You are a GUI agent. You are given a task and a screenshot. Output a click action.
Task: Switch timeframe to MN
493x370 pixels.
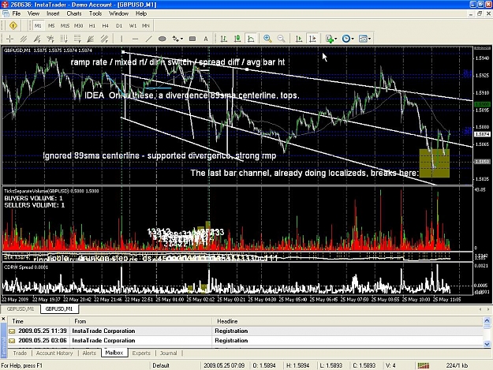coord(146,26)
